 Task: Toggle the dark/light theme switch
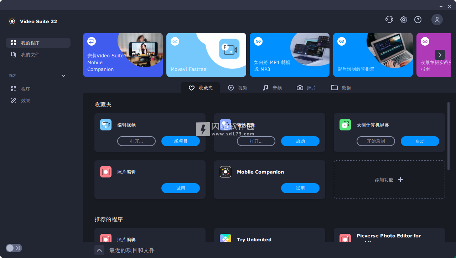[14, 248]
